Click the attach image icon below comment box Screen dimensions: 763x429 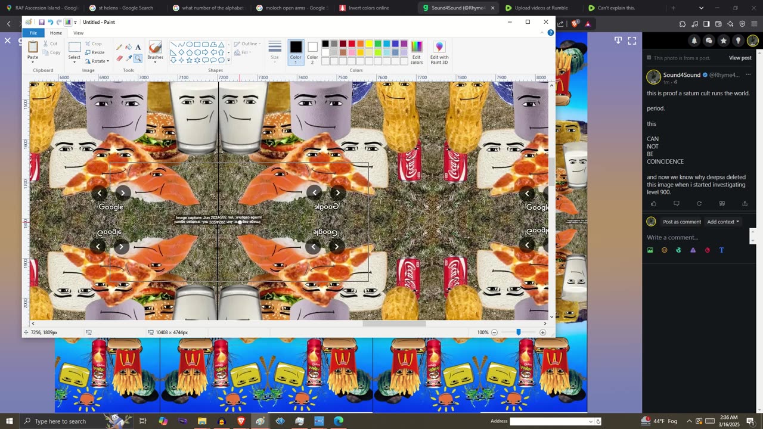(x=650, y=250)
